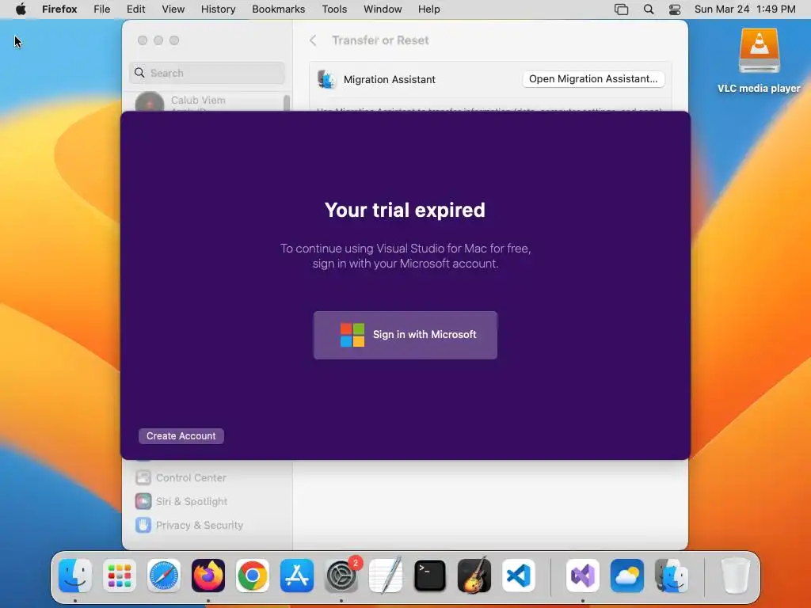Open Control Center from the menu bar
811x608 pixels.
pos(675,9)
